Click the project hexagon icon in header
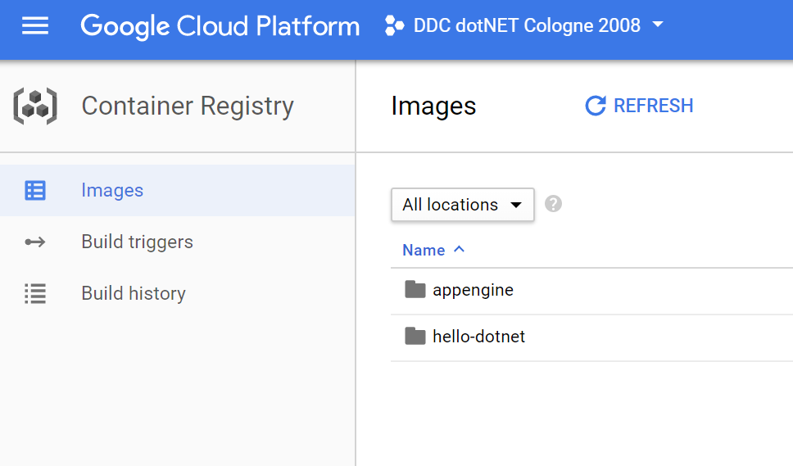Image resolution: width=793 pixels, height=466 pixels. (x=394, y=26)
